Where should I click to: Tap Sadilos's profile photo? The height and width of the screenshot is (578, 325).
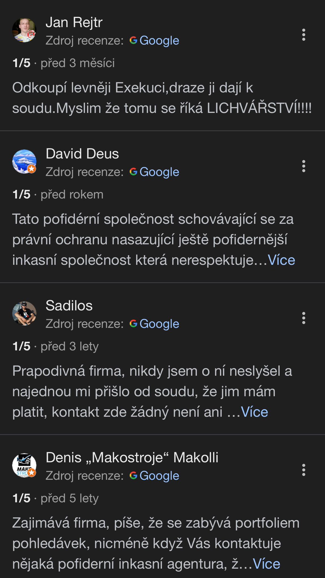pyautogui.click(x=24, y=314)
